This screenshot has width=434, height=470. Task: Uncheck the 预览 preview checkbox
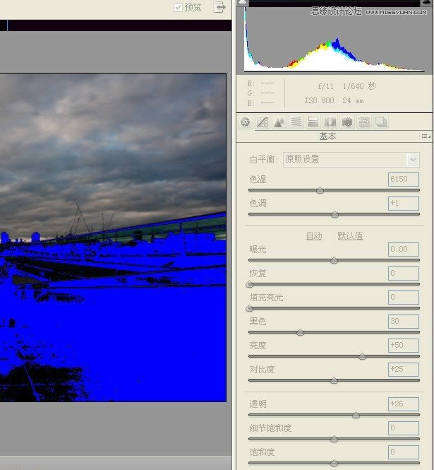(x=178, y=7)
